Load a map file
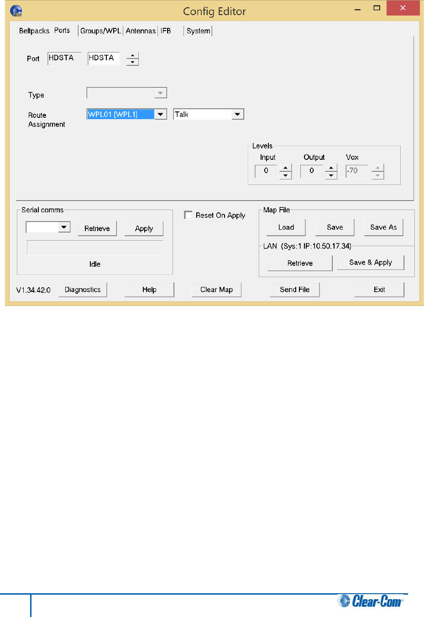This screenshot has height=617, width=424. pyautogui.click(x=286, y=227)
